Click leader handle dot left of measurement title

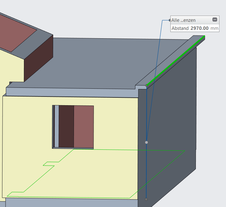coord(169,20)
